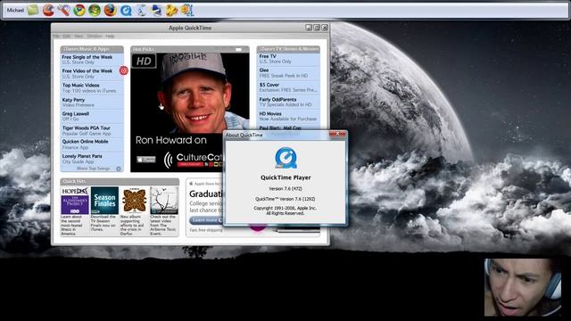Close the About QuickTime dialog

337,134
